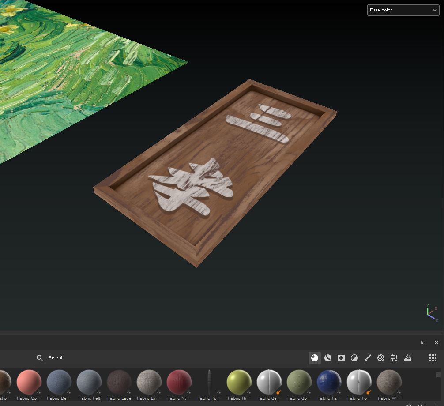Switch the assets grid view size icon

[x=433, y=358]
